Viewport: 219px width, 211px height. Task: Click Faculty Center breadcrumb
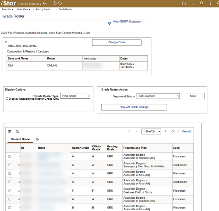[43, 9]
